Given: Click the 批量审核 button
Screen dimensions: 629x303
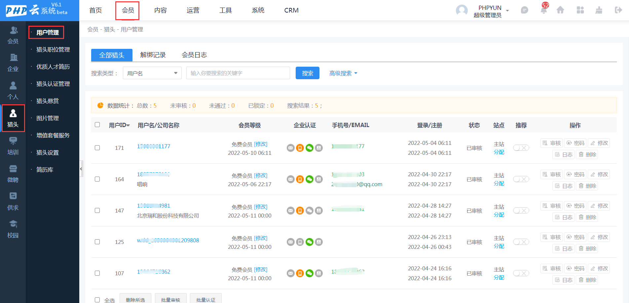Looking at the screenshot, I should click(170, 299).
